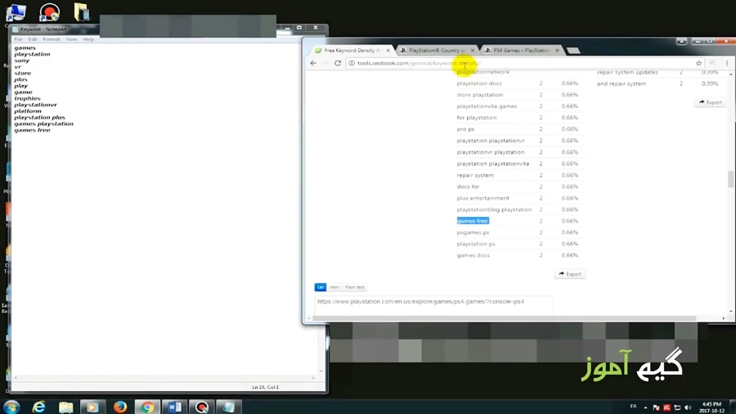The width and height of the screenshot is (736, 414).
Task: Click 'platform' line in Notepad
Action: (28, 111)
